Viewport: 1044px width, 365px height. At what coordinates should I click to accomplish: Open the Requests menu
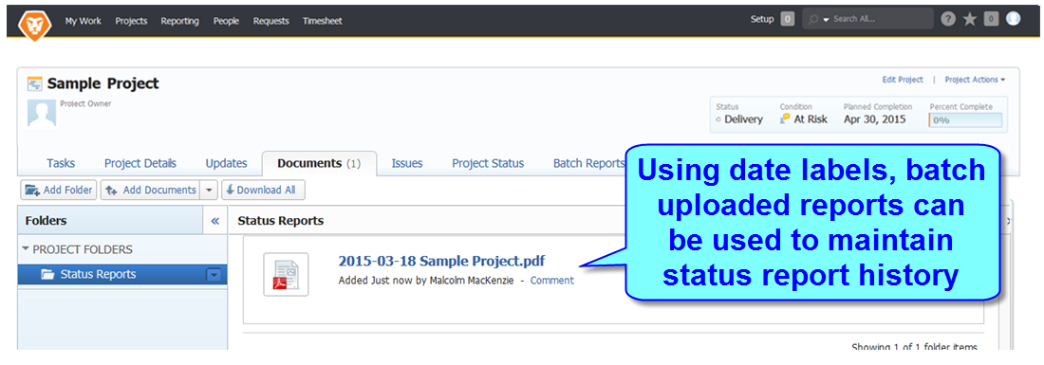(271, 21)
